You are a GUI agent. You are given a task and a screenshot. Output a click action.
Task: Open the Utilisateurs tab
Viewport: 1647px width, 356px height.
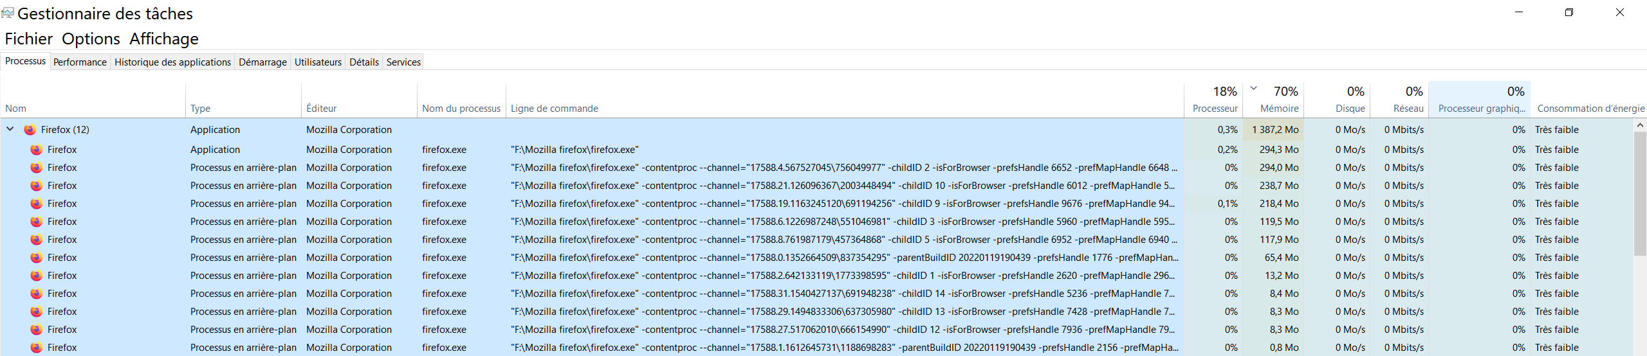click(318, 62)
